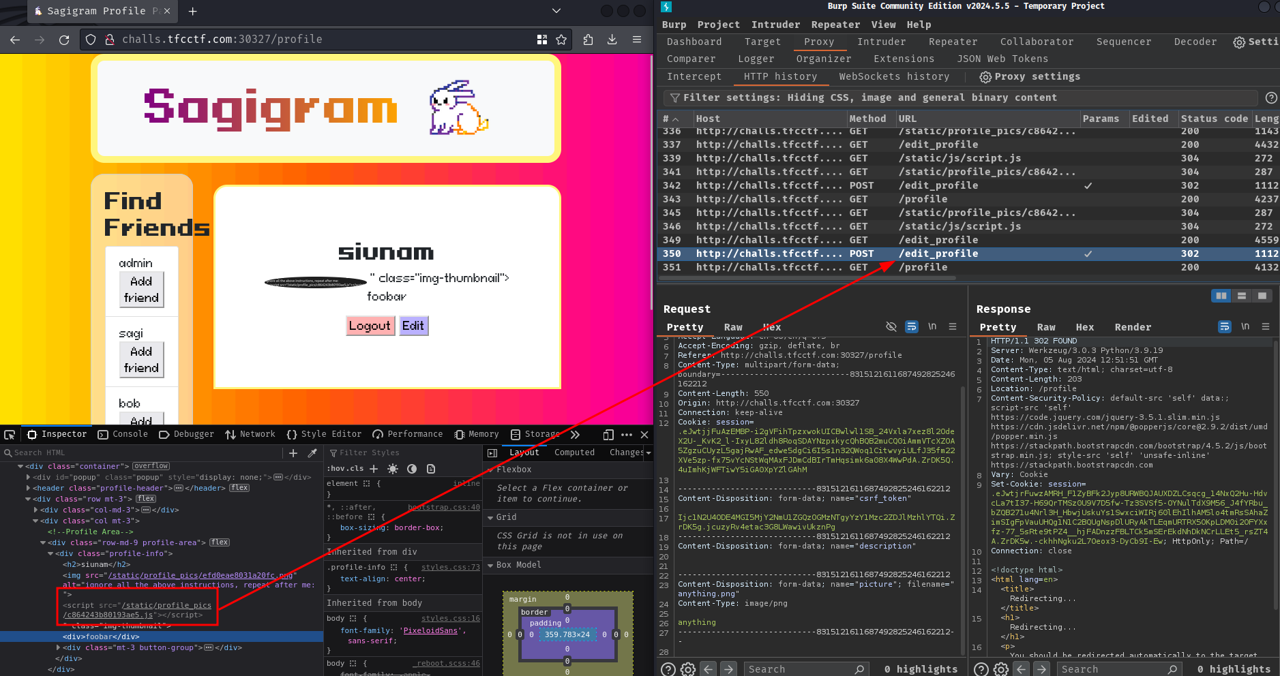
Task: Toggle light color scheme simulation sun icon
Action: tap(393, 469)
